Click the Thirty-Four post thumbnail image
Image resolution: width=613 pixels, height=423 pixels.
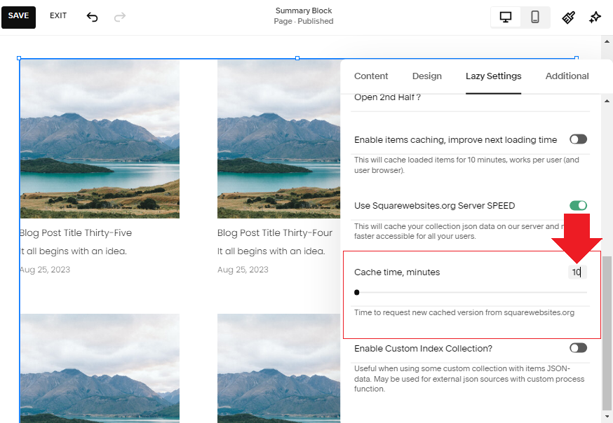coord(278,139)
